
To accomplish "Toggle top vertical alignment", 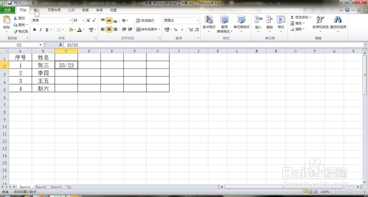I will click(103, 21).
